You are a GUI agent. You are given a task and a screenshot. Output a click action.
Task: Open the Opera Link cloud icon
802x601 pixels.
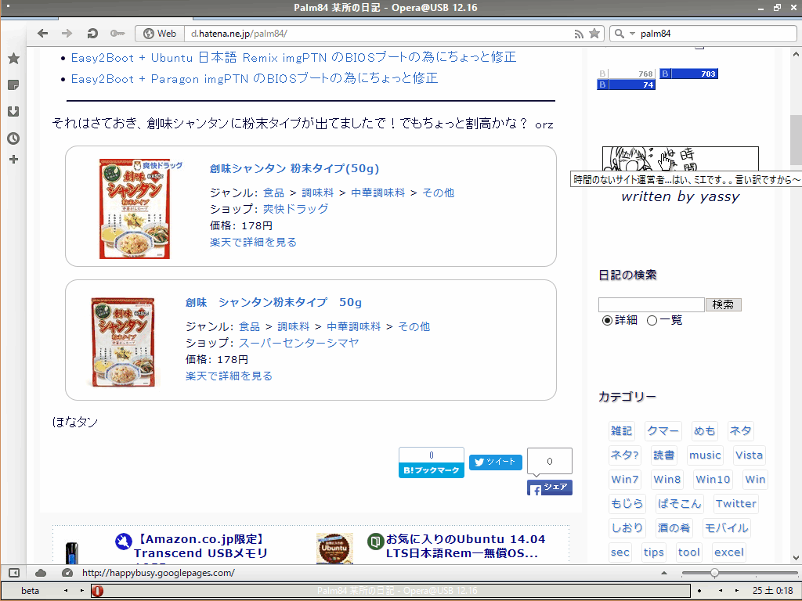(x=41, y=573)
